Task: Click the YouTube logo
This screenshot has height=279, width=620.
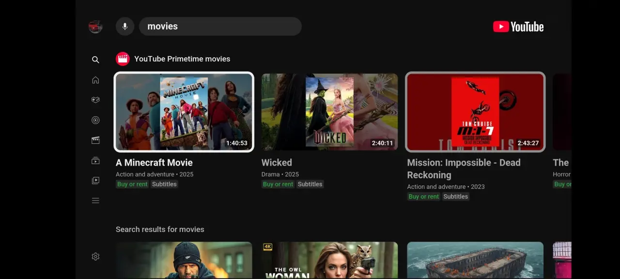Action: 518,27
